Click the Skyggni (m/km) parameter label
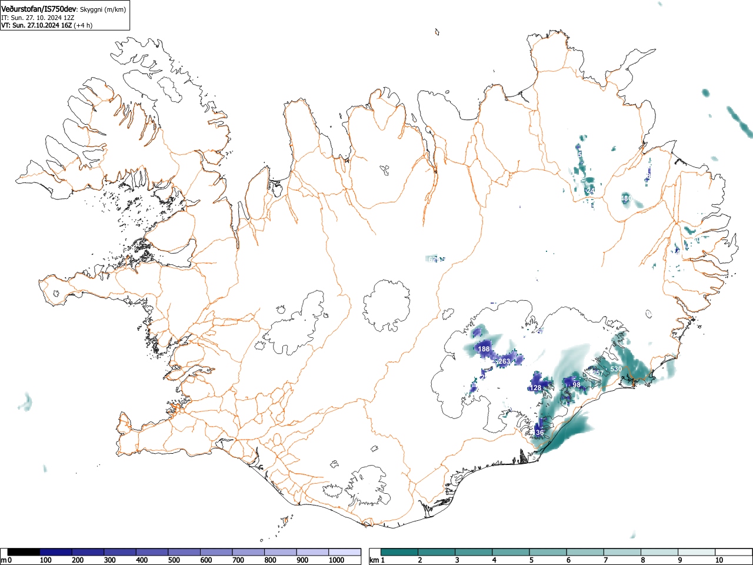The width and height of the screenshot is (753, 565). tap(103, 9)
